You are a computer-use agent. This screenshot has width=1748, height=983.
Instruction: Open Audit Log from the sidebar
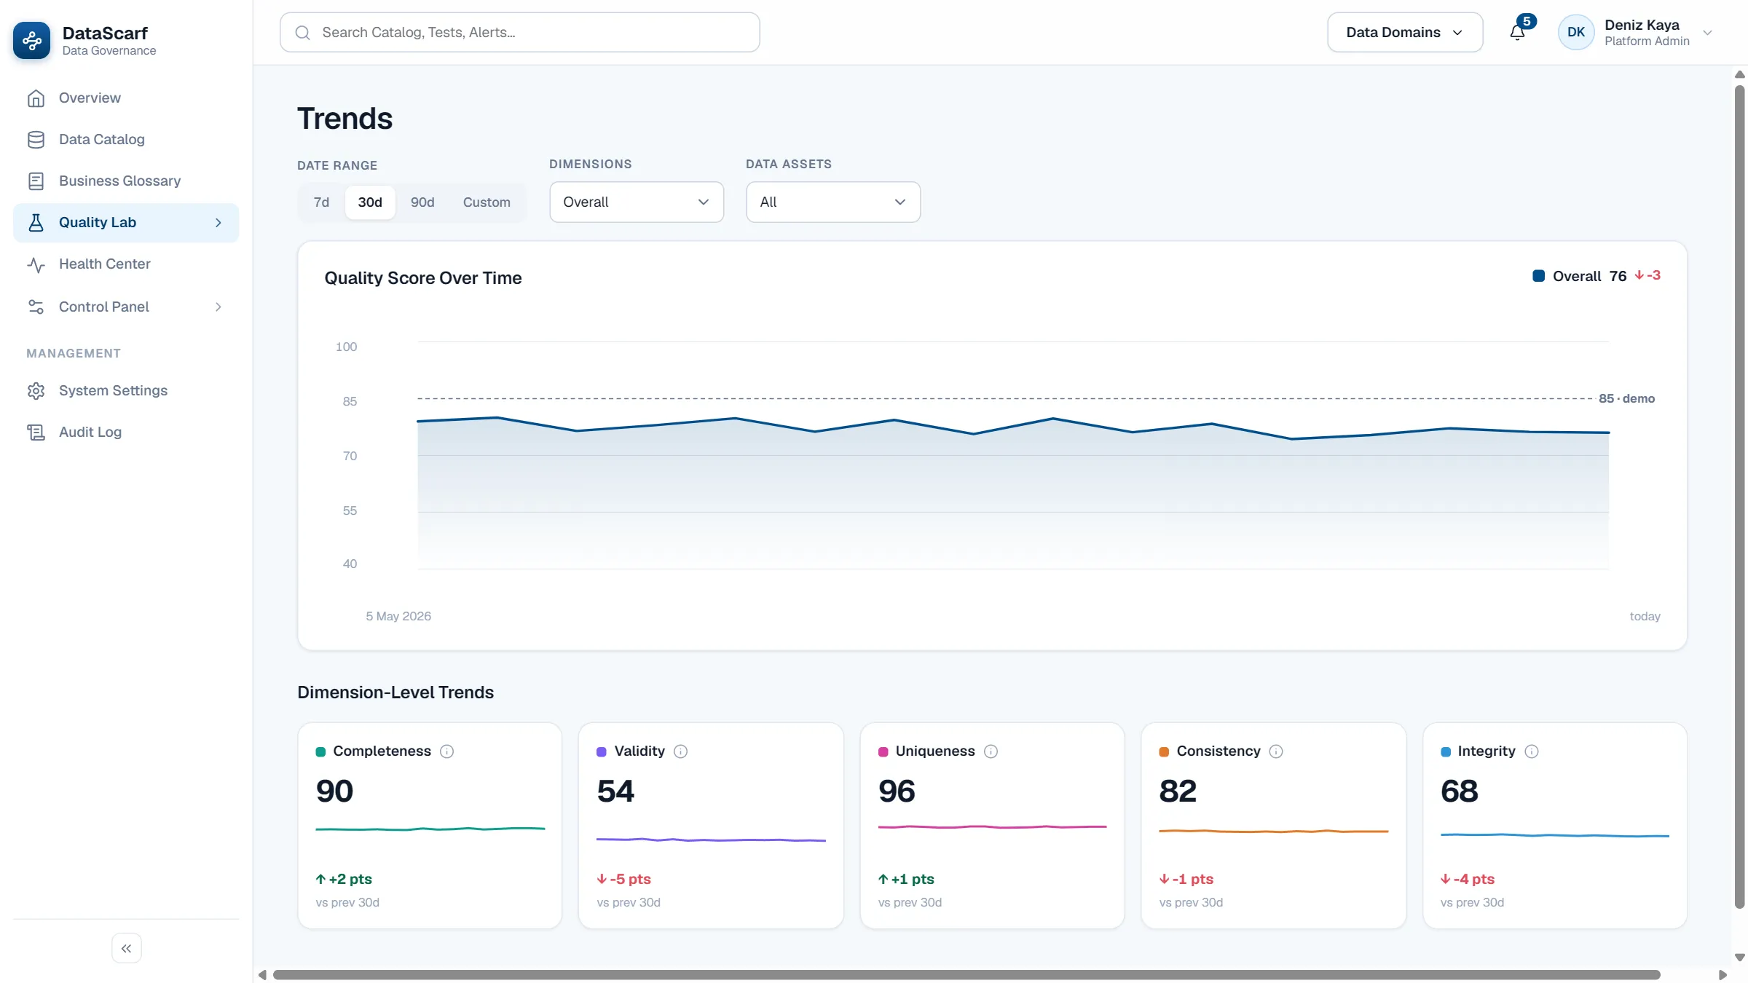[126, 433]
